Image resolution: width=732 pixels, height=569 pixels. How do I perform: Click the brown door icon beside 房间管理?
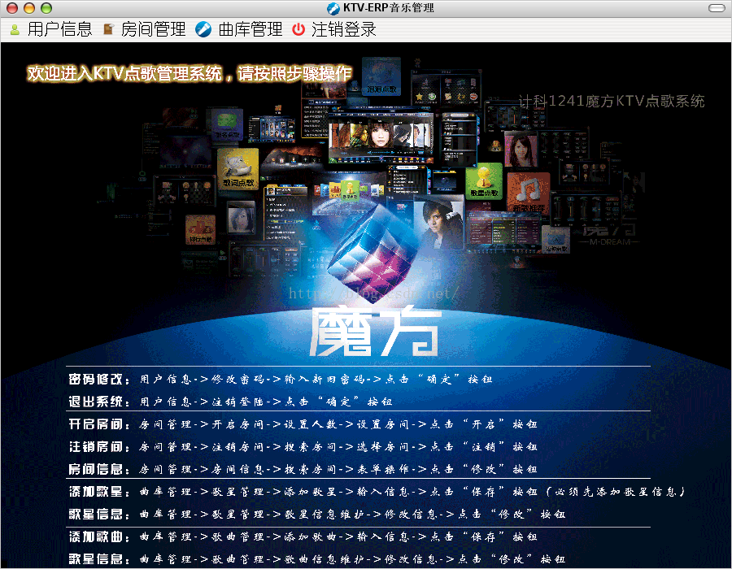108,29
